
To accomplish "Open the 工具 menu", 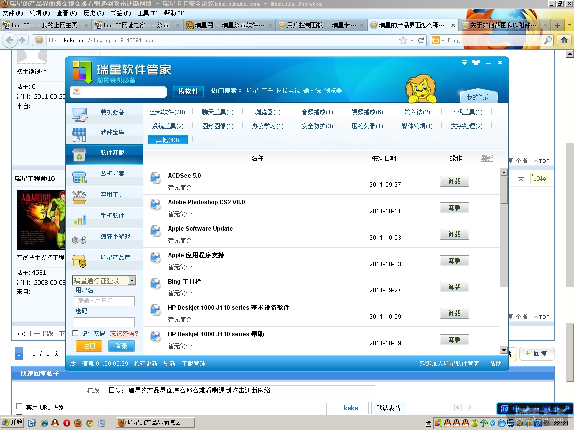I will [x=147, y=13].
